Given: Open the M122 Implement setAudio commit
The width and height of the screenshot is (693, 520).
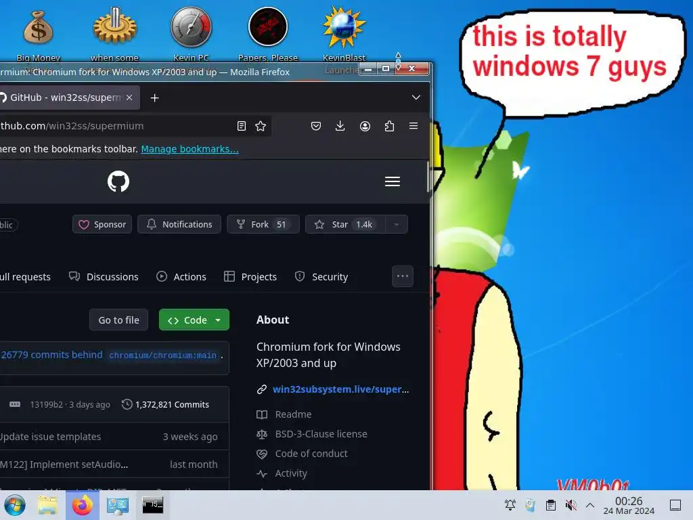Looking at the screenshot, I should (x=64, y=464).
